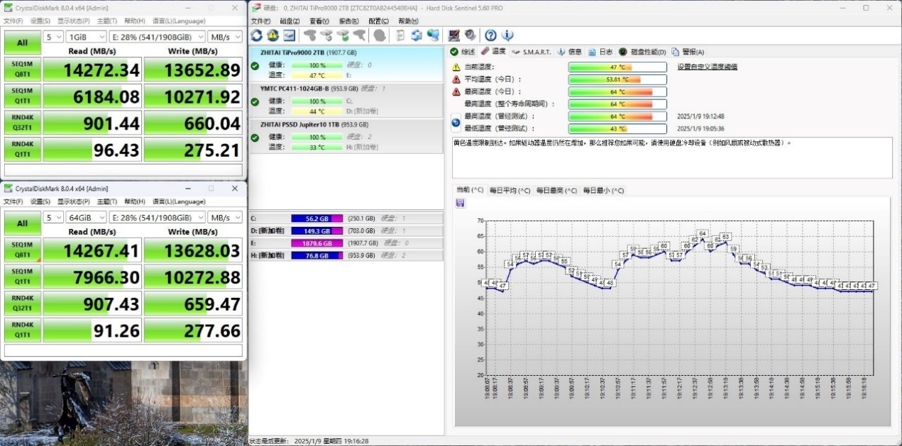Click the blue info 'i' toolbar icon

click(x=507, y=35)
